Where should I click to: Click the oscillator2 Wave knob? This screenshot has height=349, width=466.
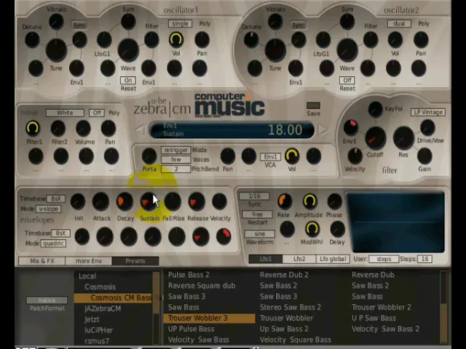click(347, 50)
